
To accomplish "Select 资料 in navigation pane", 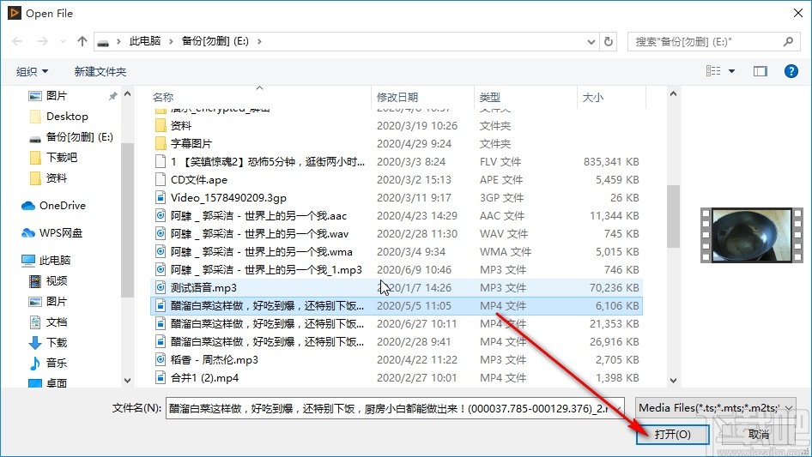I will [x=57, y=178].
